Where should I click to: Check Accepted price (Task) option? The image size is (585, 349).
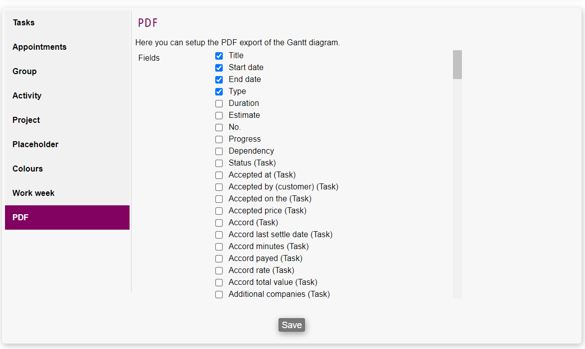click(219, 211)
